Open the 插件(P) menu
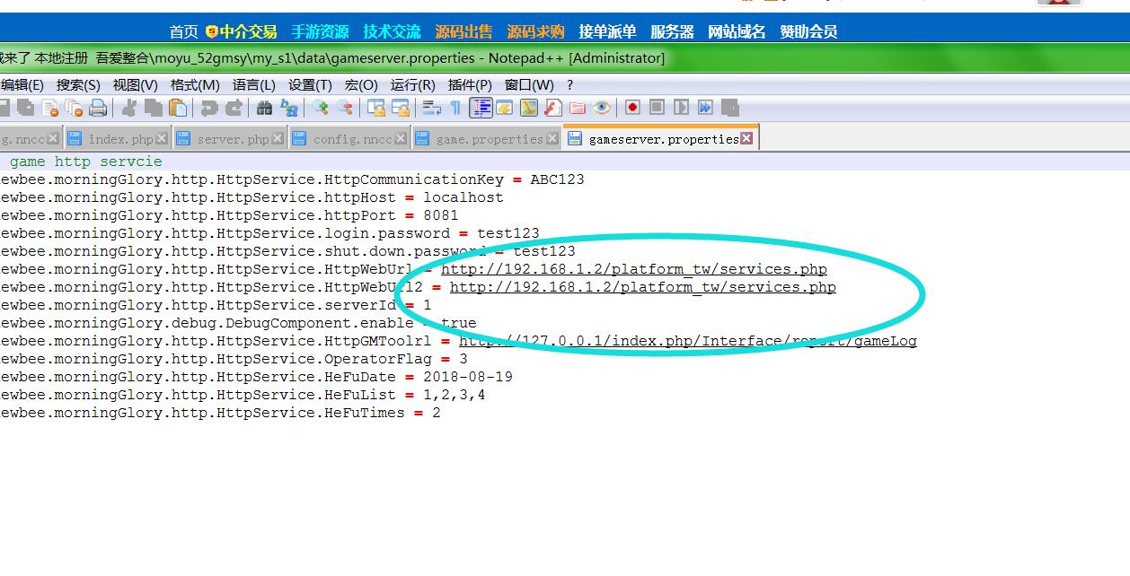Image resolution: width=1130 pixels, height=576 pixels. pos(470,84)
